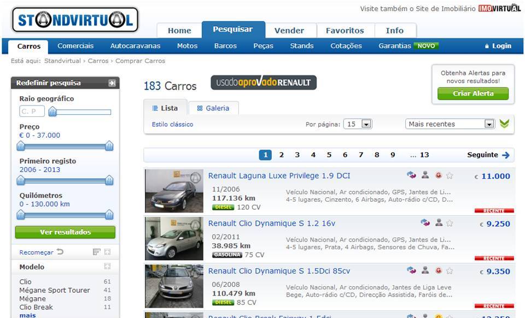The width and height of the screenshot is (525, 318).
Task: Click the collapse-up icon beside Recomeçar
Action: [x=107, y=252]
